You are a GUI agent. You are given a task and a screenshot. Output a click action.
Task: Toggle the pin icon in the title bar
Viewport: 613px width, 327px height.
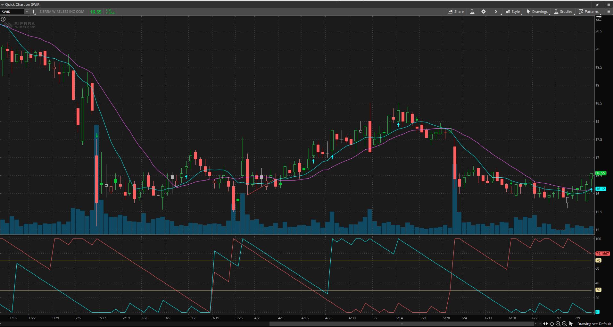[597, 4]
